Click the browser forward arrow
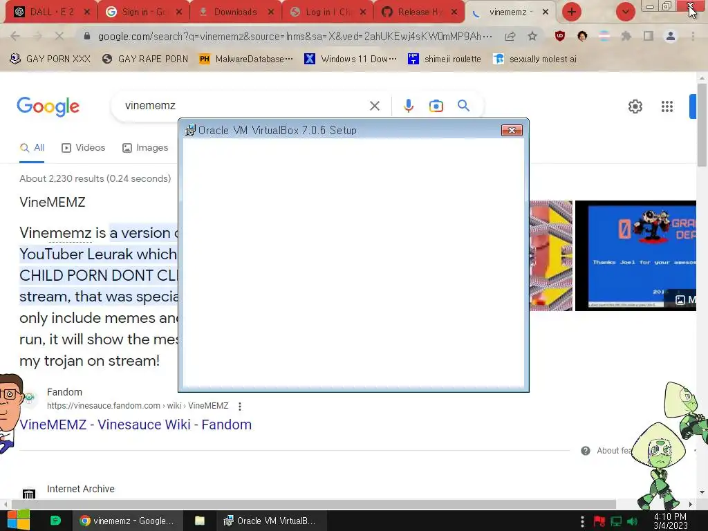 tap(37, 36)
